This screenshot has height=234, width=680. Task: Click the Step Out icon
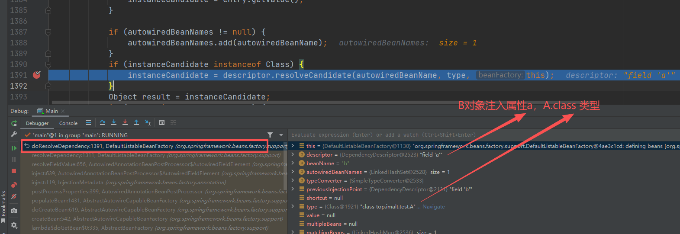pos(136,123)
